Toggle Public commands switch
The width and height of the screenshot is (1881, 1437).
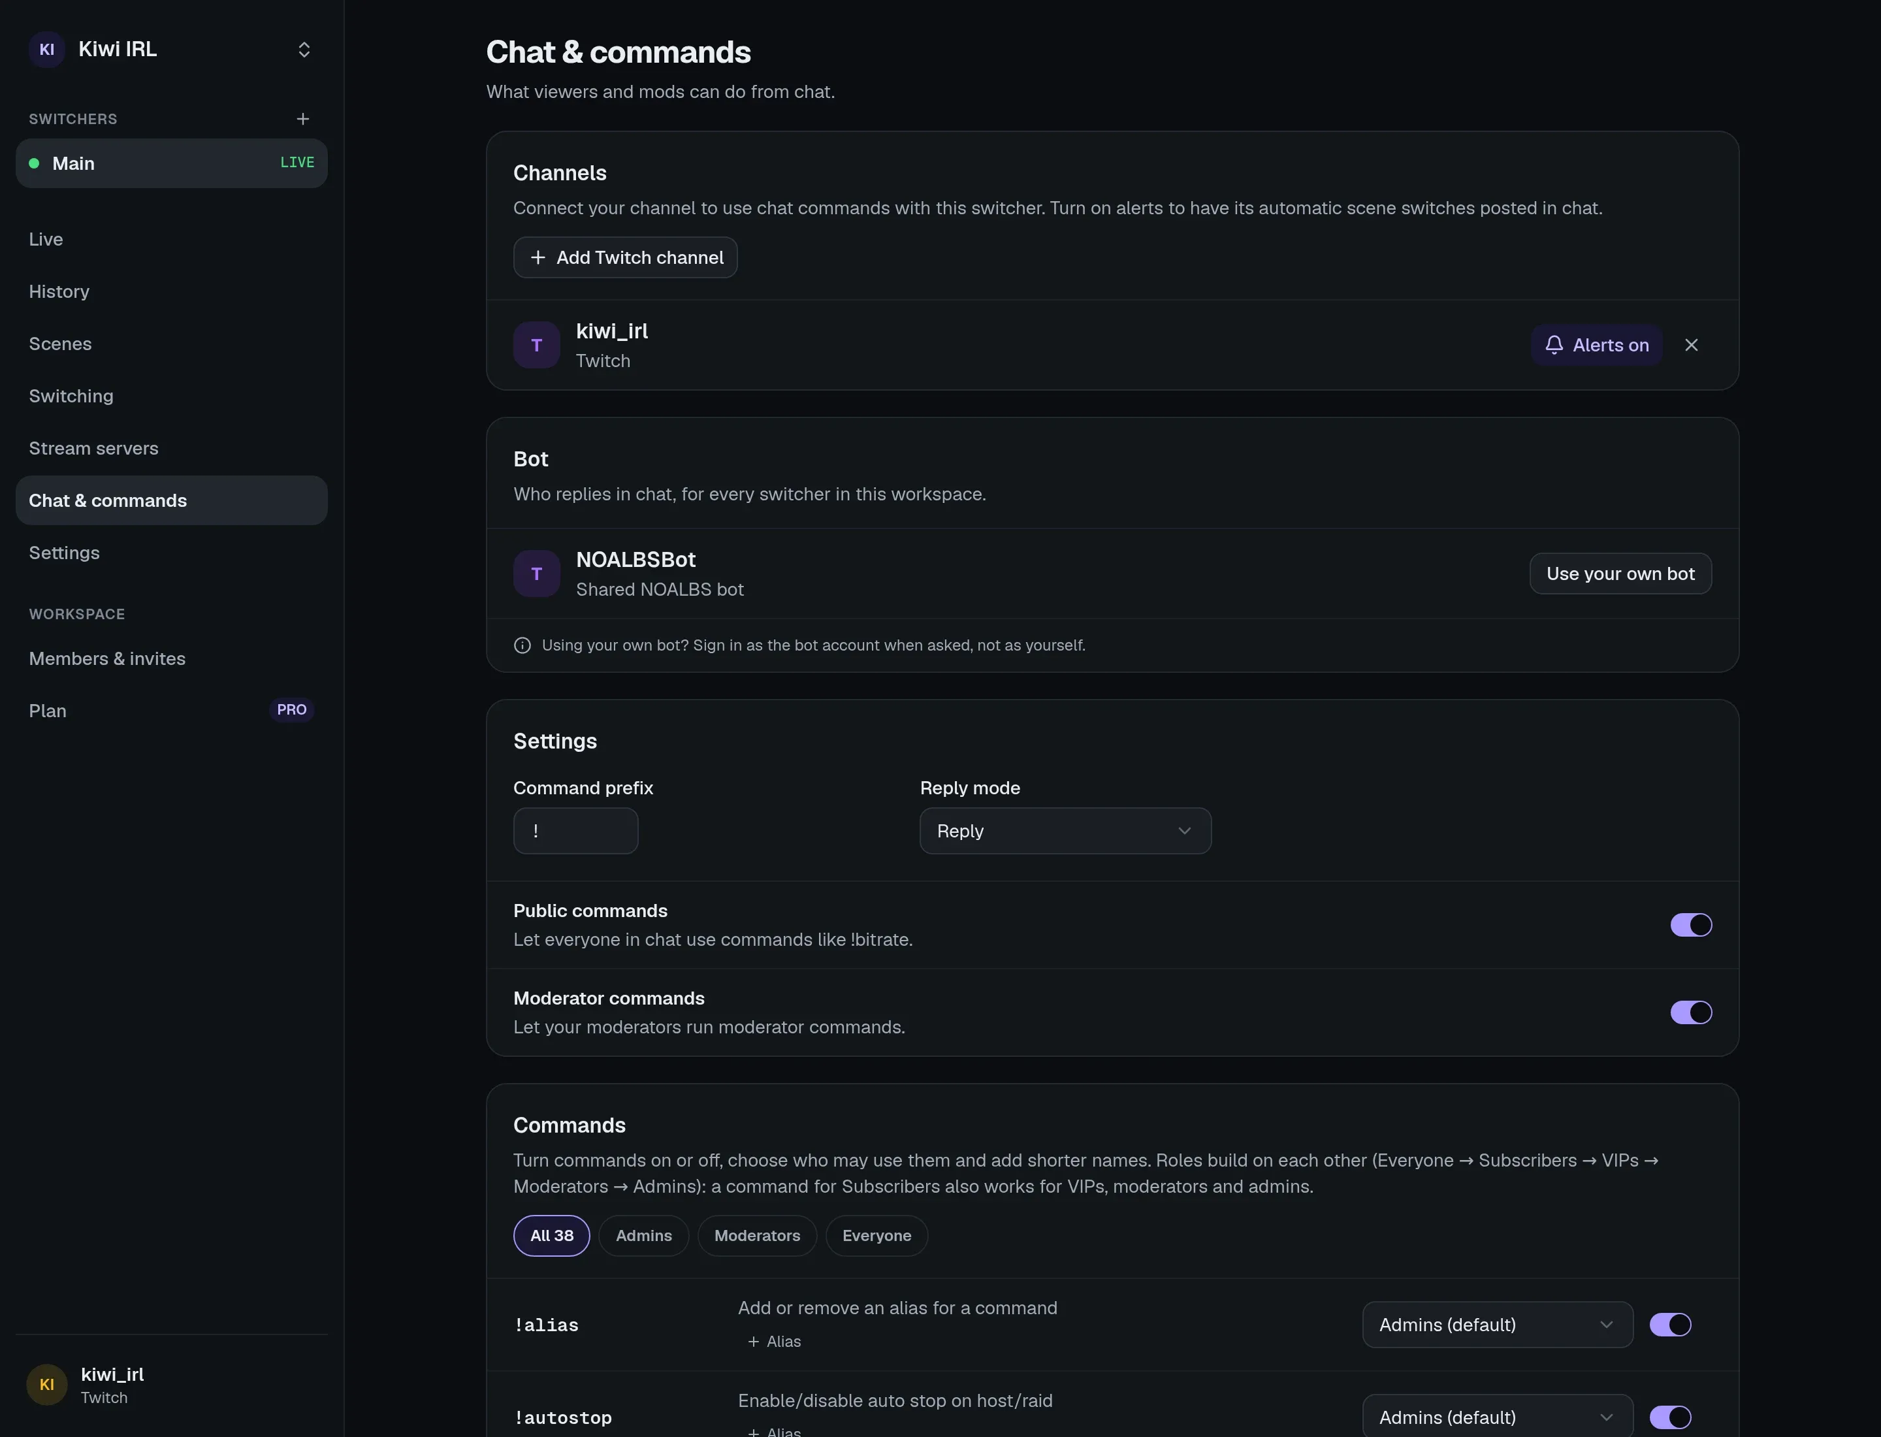[1691, 925]
